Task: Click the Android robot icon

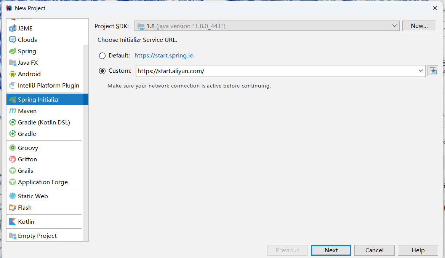Action: tap(13, 74)
